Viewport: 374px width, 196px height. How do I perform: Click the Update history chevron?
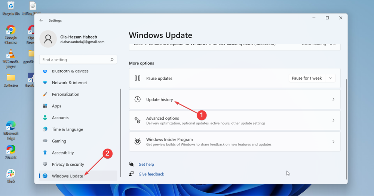click(x=334, y=99)
